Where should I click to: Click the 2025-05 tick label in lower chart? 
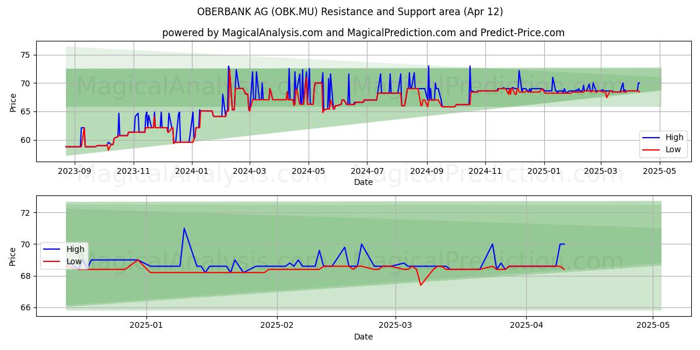653,325
